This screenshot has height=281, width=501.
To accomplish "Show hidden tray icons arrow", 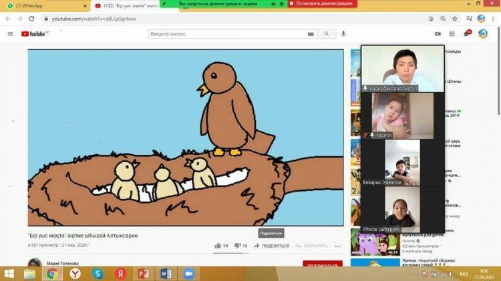I will [415, 274].
